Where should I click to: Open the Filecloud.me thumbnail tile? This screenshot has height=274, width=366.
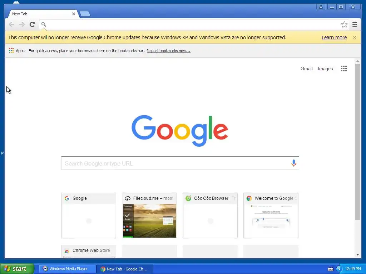pos(149,215)
